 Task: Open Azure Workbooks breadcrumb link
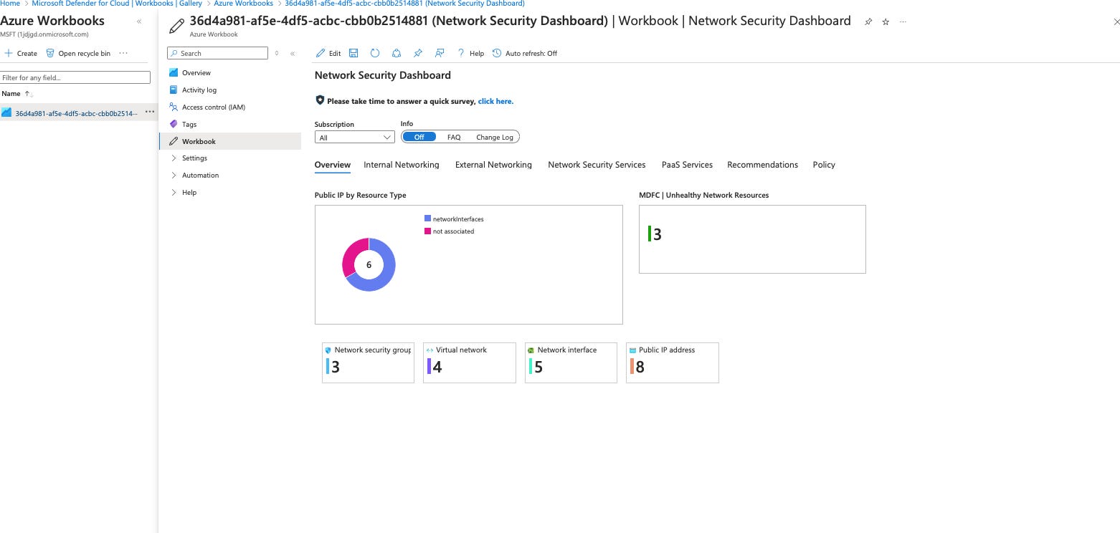(x=244, y=4)
